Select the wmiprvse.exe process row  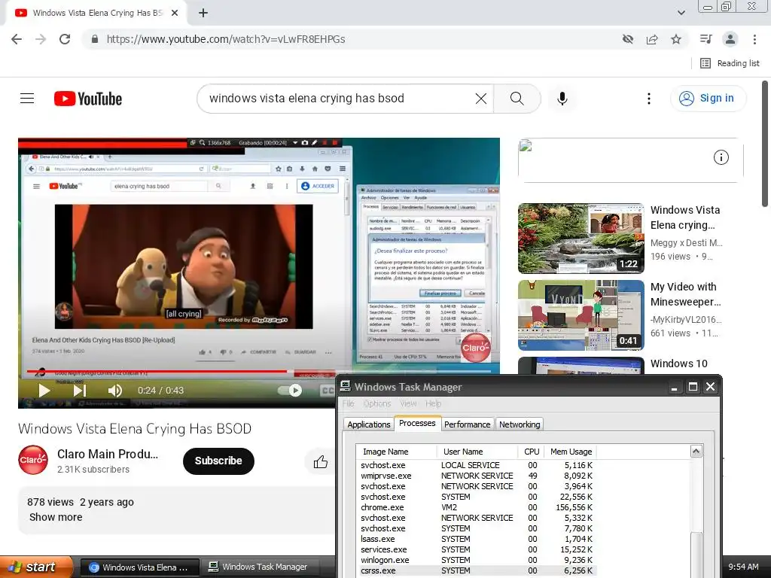[477, 476]
